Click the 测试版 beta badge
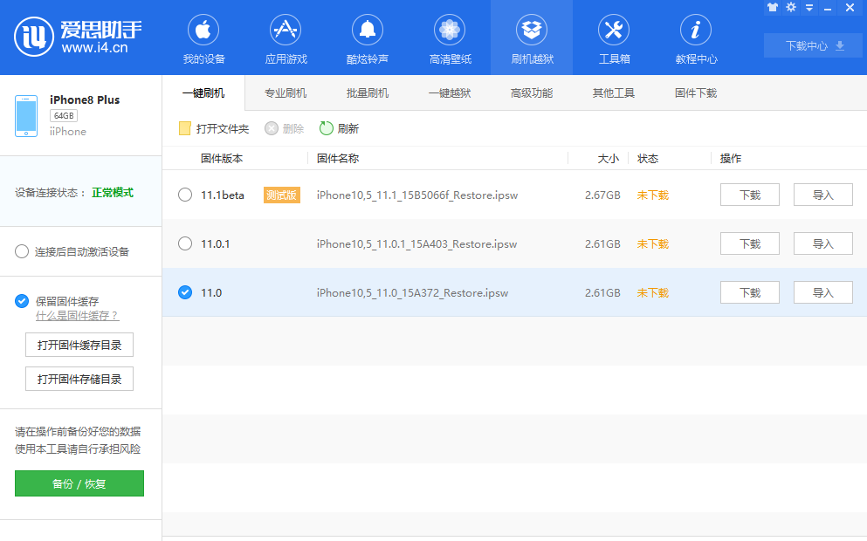This screenshot has width=867, height=541. click(282, 195)
